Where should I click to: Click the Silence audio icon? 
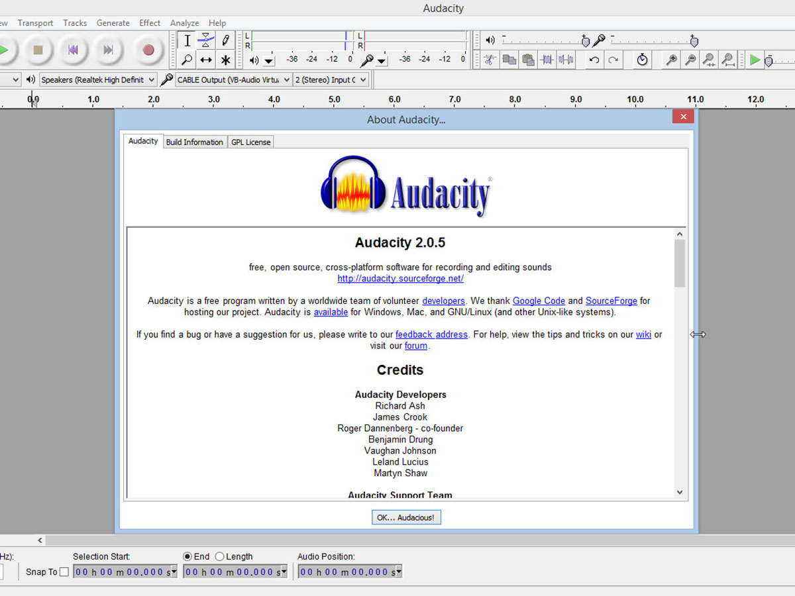point(566,60)
